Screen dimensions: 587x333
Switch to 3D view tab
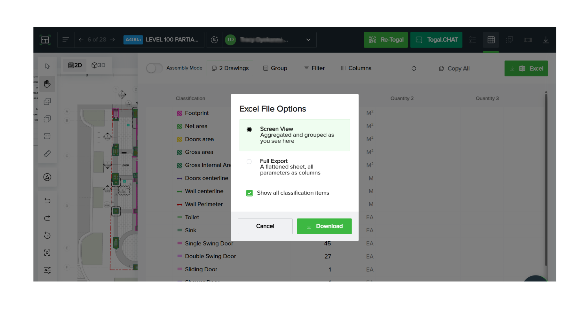click(x=99, y=65)
